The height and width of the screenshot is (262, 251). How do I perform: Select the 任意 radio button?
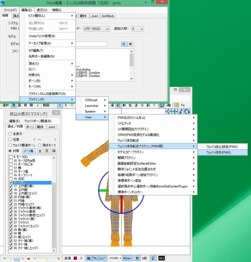10,140
